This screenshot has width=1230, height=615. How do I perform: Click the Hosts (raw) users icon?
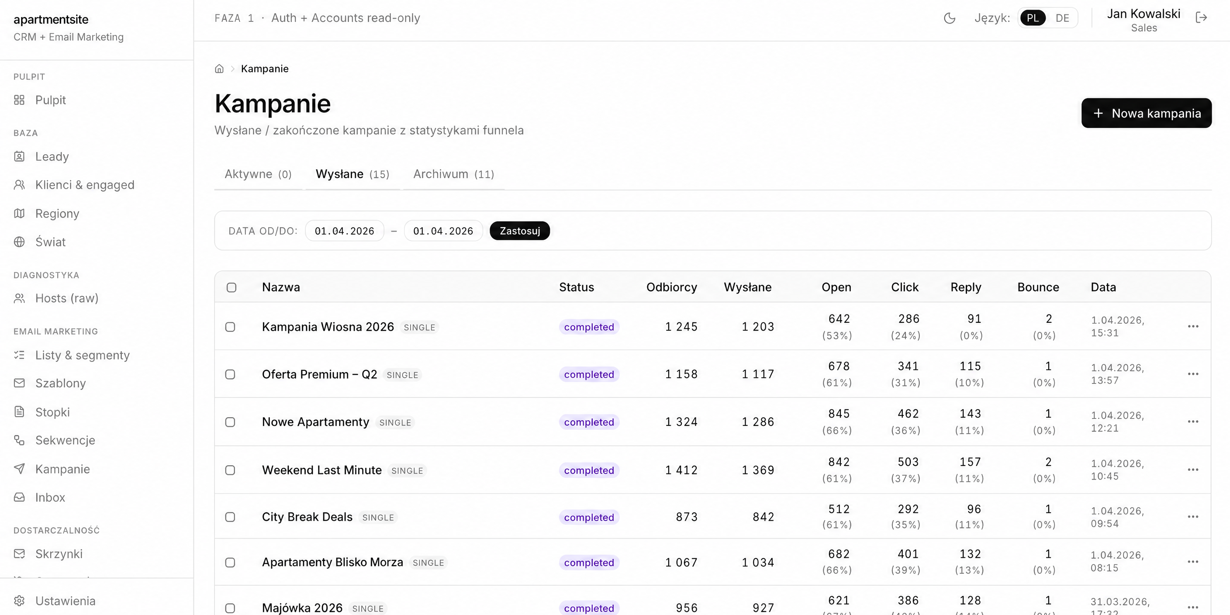tap(19, 298)
